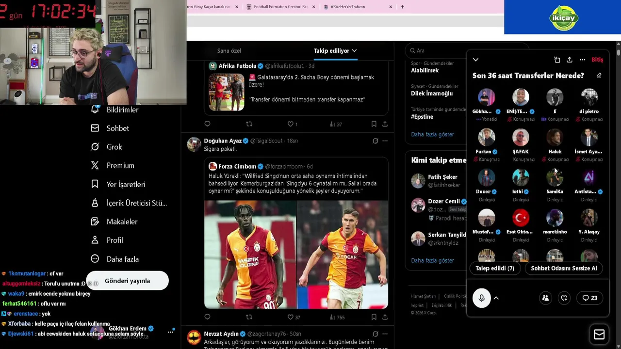Expand the Takip ediliyor feed dropdown
The height and width of the screenshot is (349, 621).
[x=354, y=51]
